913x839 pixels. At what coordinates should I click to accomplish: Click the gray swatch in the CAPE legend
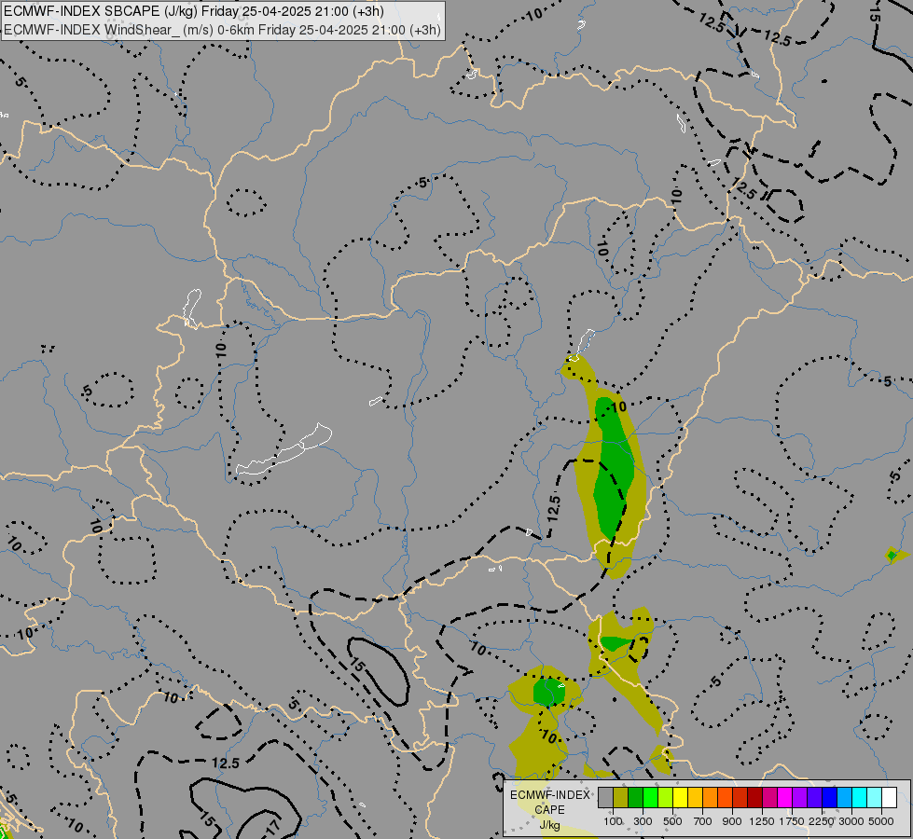click(x=605, y=798)
